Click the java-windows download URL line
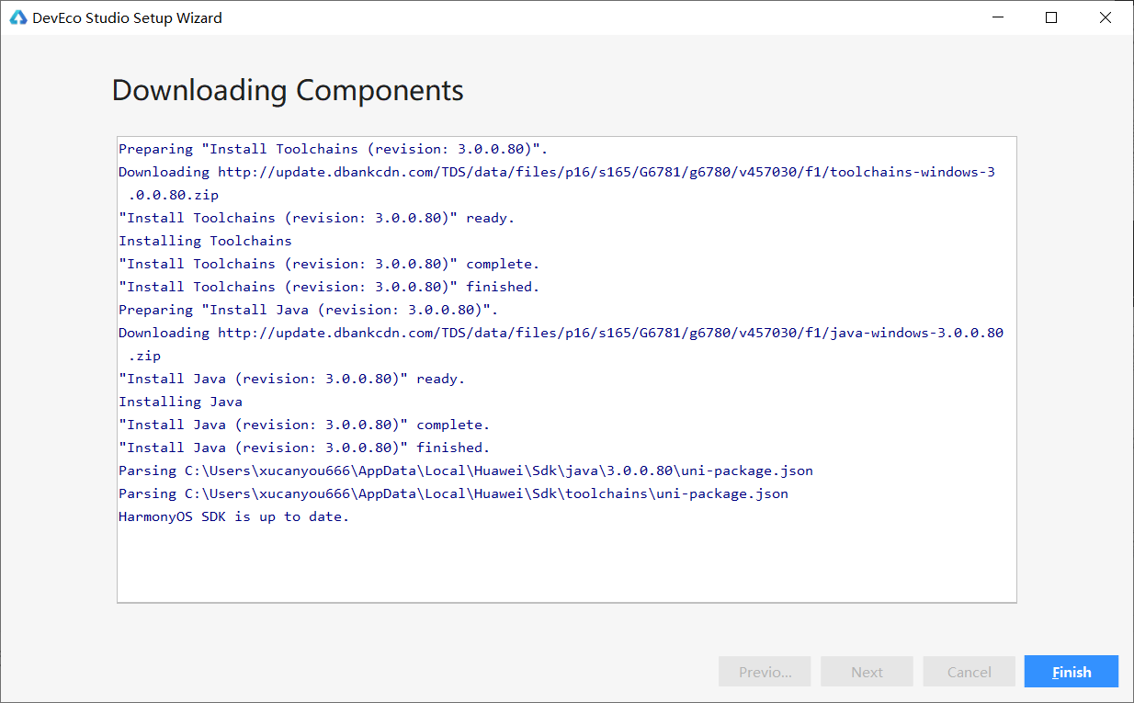This screenshot has width=1134, height=703. (561, 333)
